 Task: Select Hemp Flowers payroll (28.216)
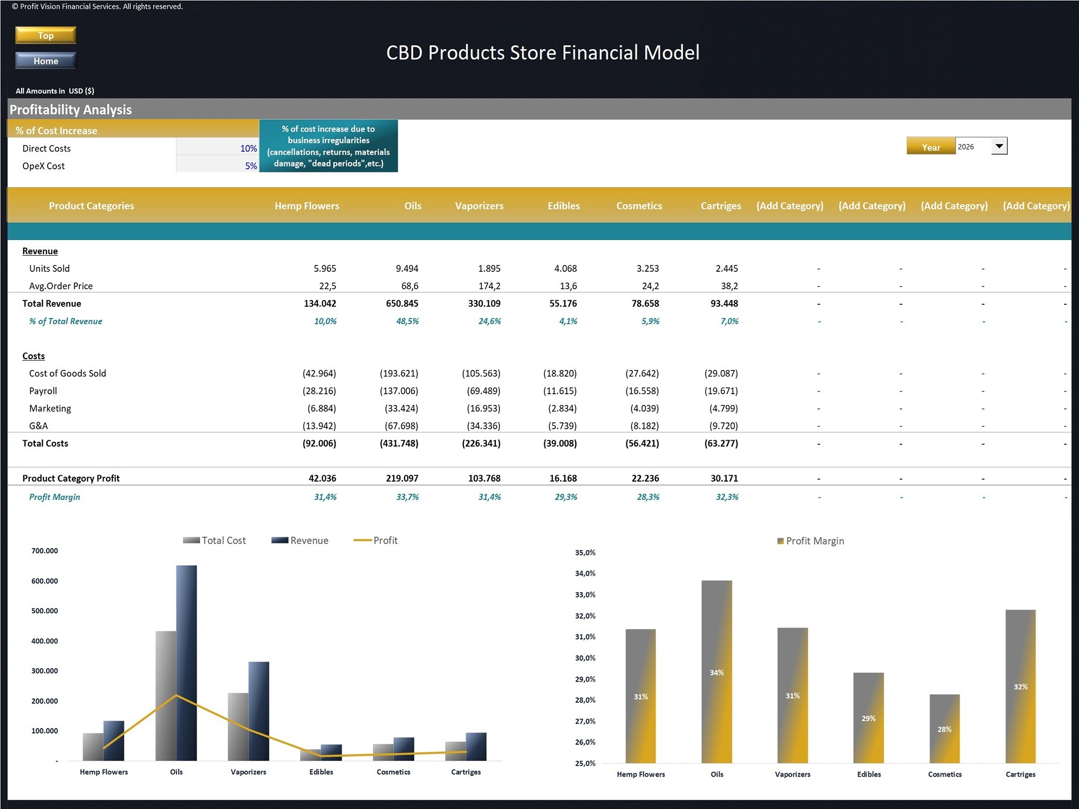[x=319, y=390]
